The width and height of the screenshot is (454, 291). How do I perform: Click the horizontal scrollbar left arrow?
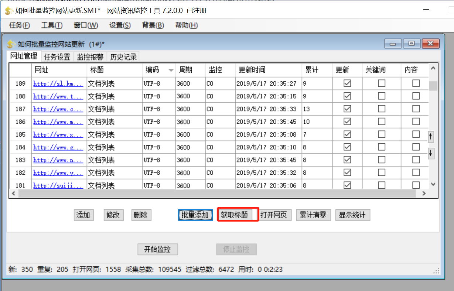click(13, 193)
